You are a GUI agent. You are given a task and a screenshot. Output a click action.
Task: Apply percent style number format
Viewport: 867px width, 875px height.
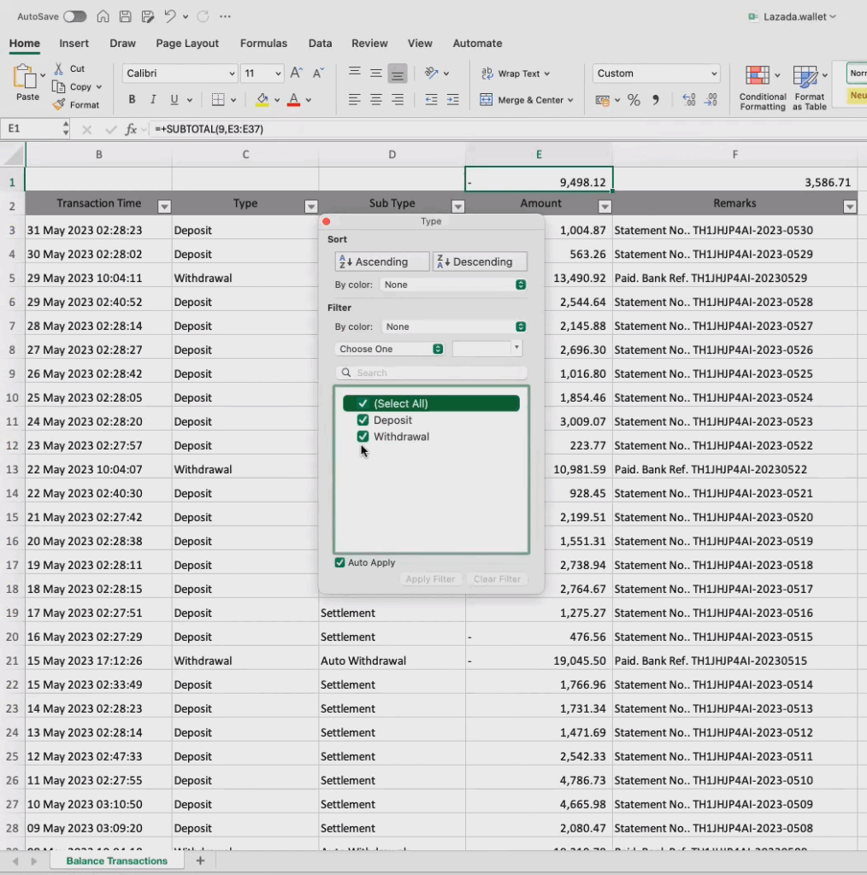coord(634,100)
